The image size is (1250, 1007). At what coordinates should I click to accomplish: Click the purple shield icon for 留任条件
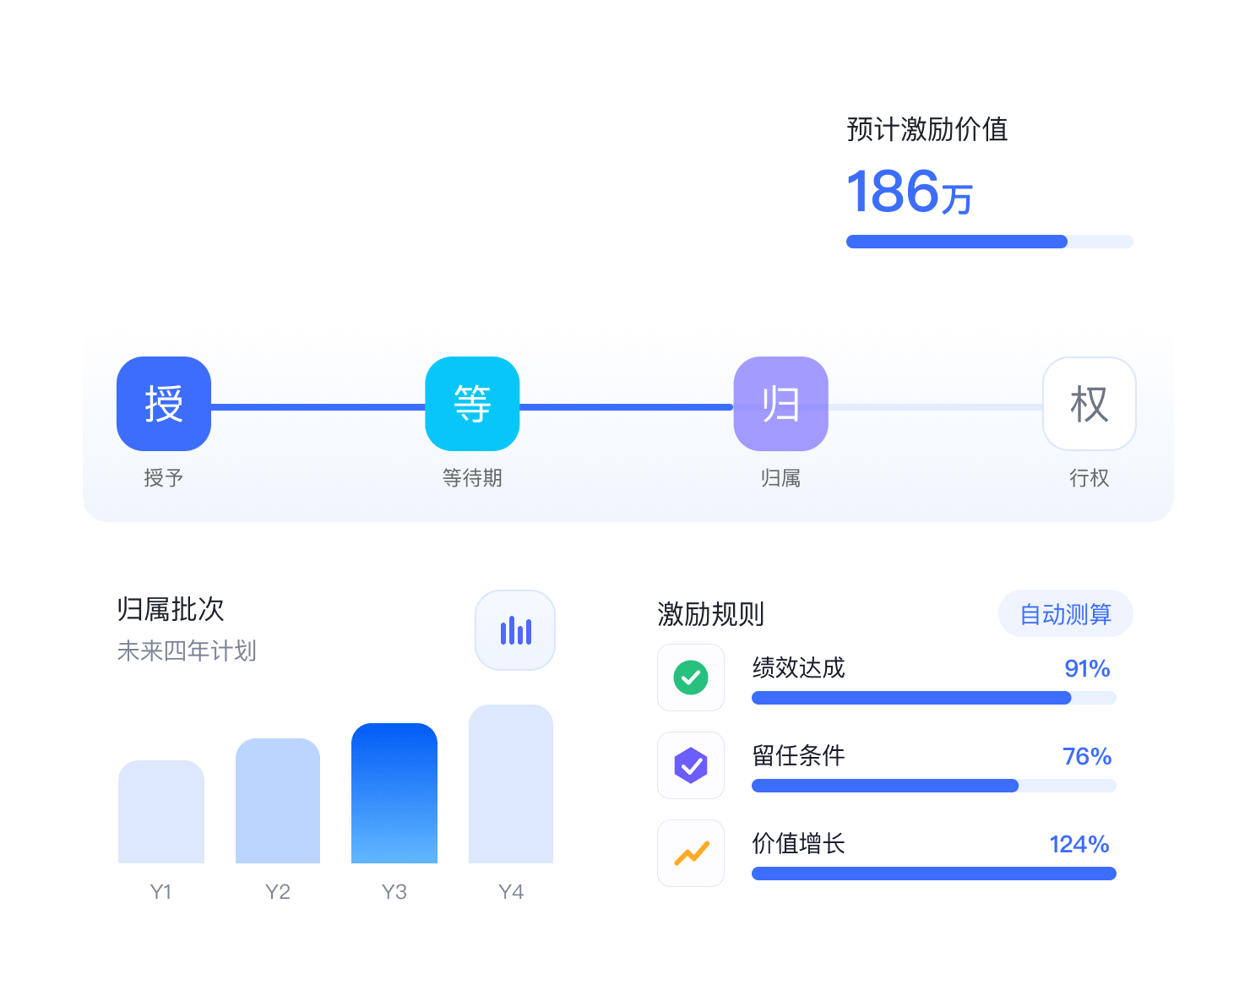(x=691, y=765)
